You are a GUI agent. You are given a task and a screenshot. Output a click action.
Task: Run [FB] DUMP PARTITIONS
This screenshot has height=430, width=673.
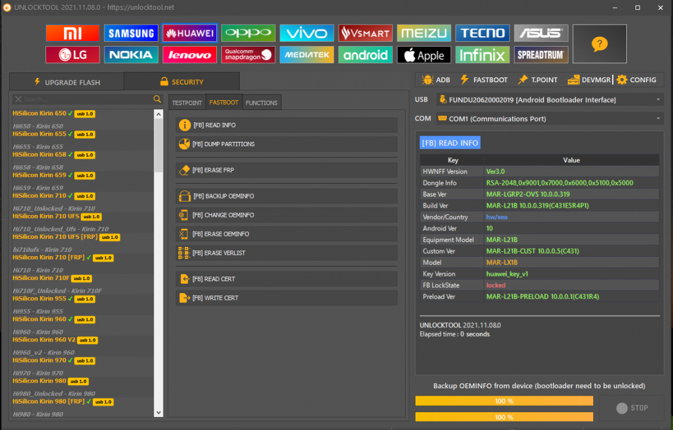tap(286, 144)
